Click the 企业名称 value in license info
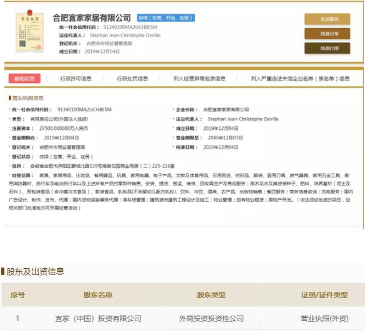Image resolution: width=365 pixels, height=331 pixels. (x=226, y=110)
